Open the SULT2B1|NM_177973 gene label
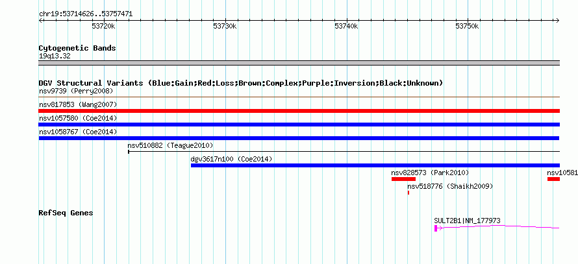The width and height of the screenshot is (578, 264). pyautogui.click(x=467, y=221)
